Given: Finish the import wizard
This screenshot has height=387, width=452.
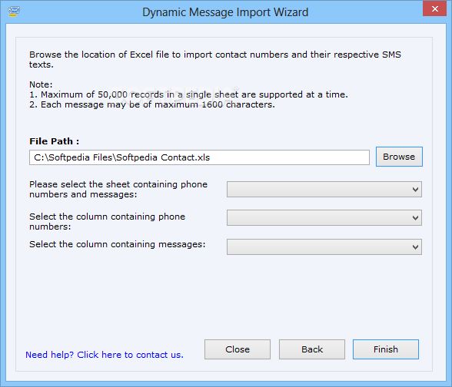Looking at the screenshot, I should click(x=386, y=349).
